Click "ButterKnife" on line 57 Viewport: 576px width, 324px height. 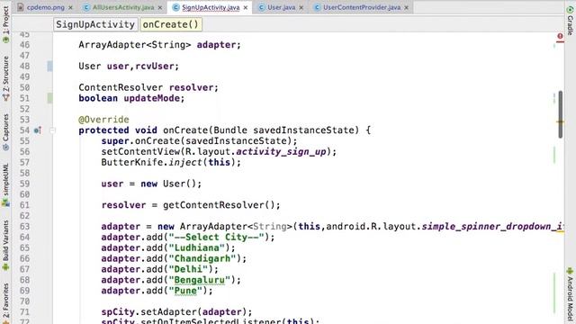pos(132,162)
